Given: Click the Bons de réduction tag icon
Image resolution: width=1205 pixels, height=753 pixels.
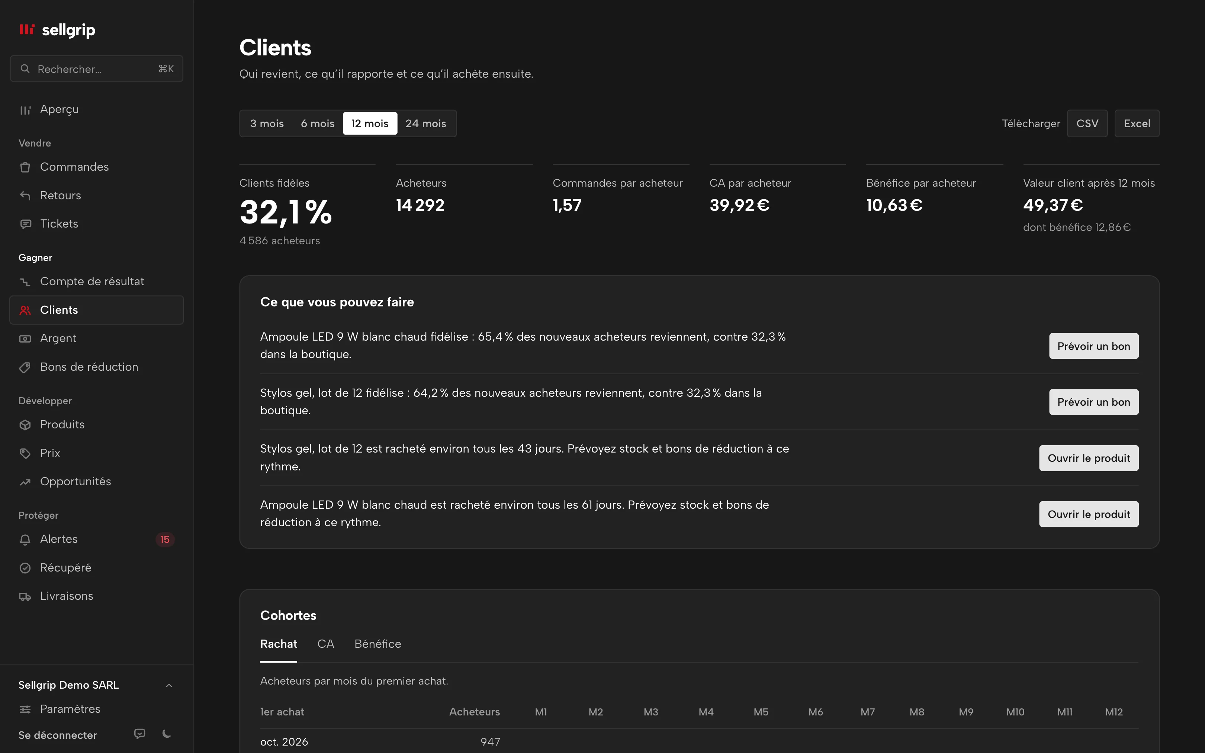Looking at the screenshot, I should point(25,367).
